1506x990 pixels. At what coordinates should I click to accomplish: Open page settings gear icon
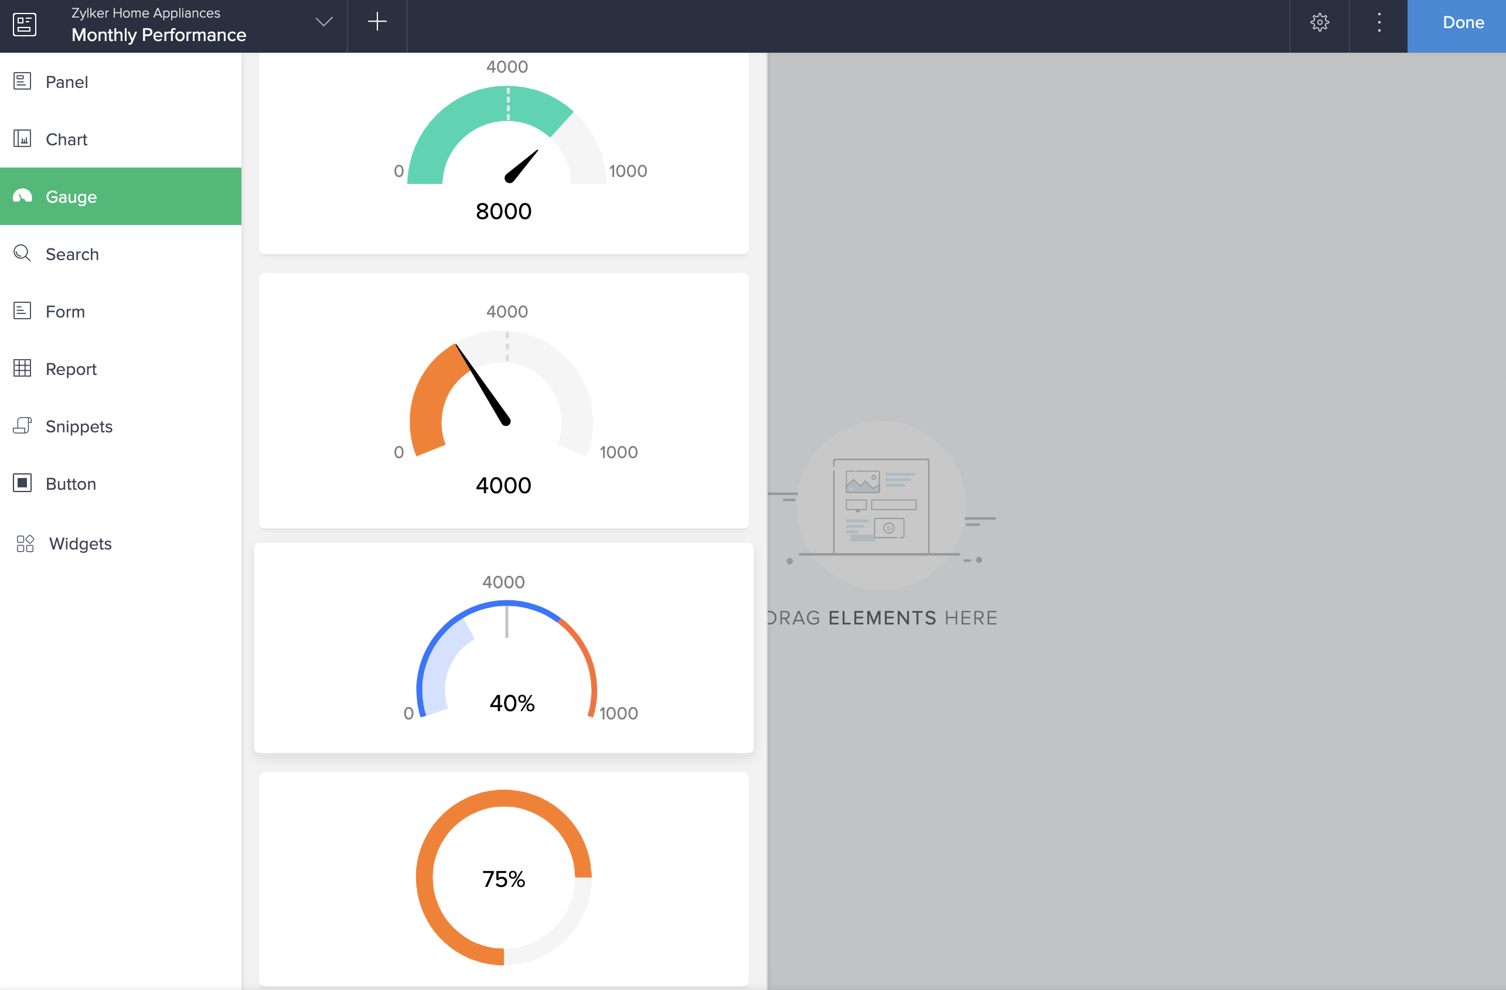click(1319, 23)
